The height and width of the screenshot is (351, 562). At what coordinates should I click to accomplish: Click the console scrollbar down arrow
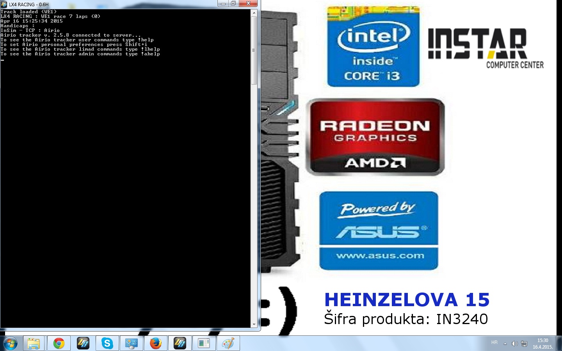tap(254, 324)
